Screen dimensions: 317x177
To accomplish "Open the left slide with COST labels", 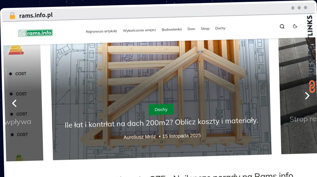I will point(23,103).
